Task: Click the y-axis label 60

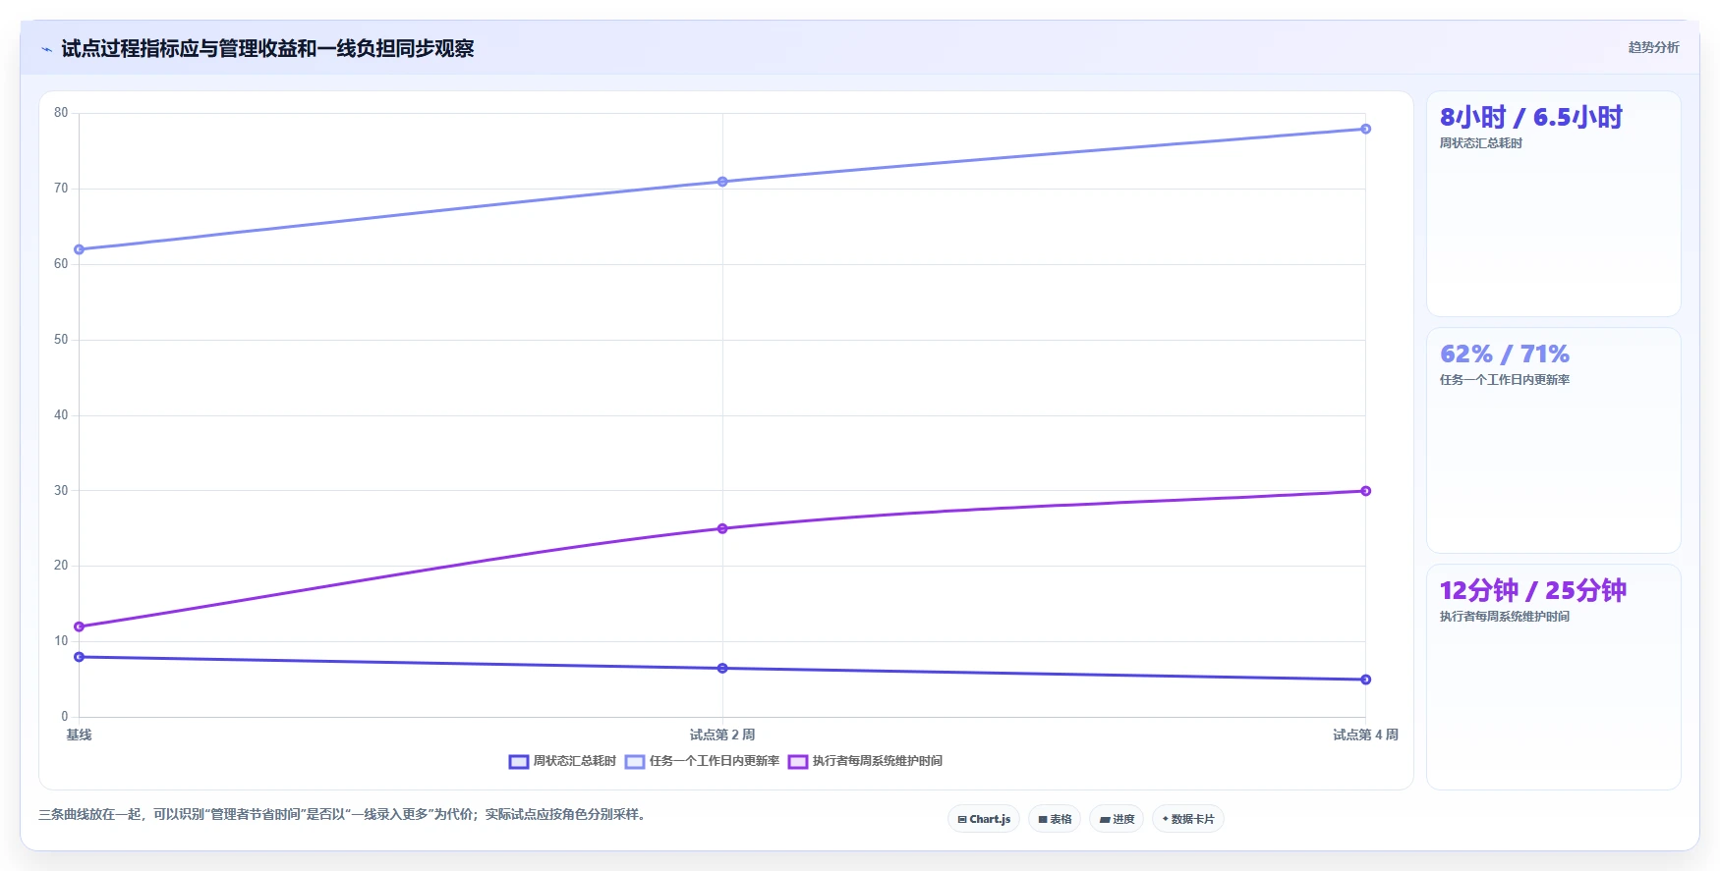Action: point(61,264)
